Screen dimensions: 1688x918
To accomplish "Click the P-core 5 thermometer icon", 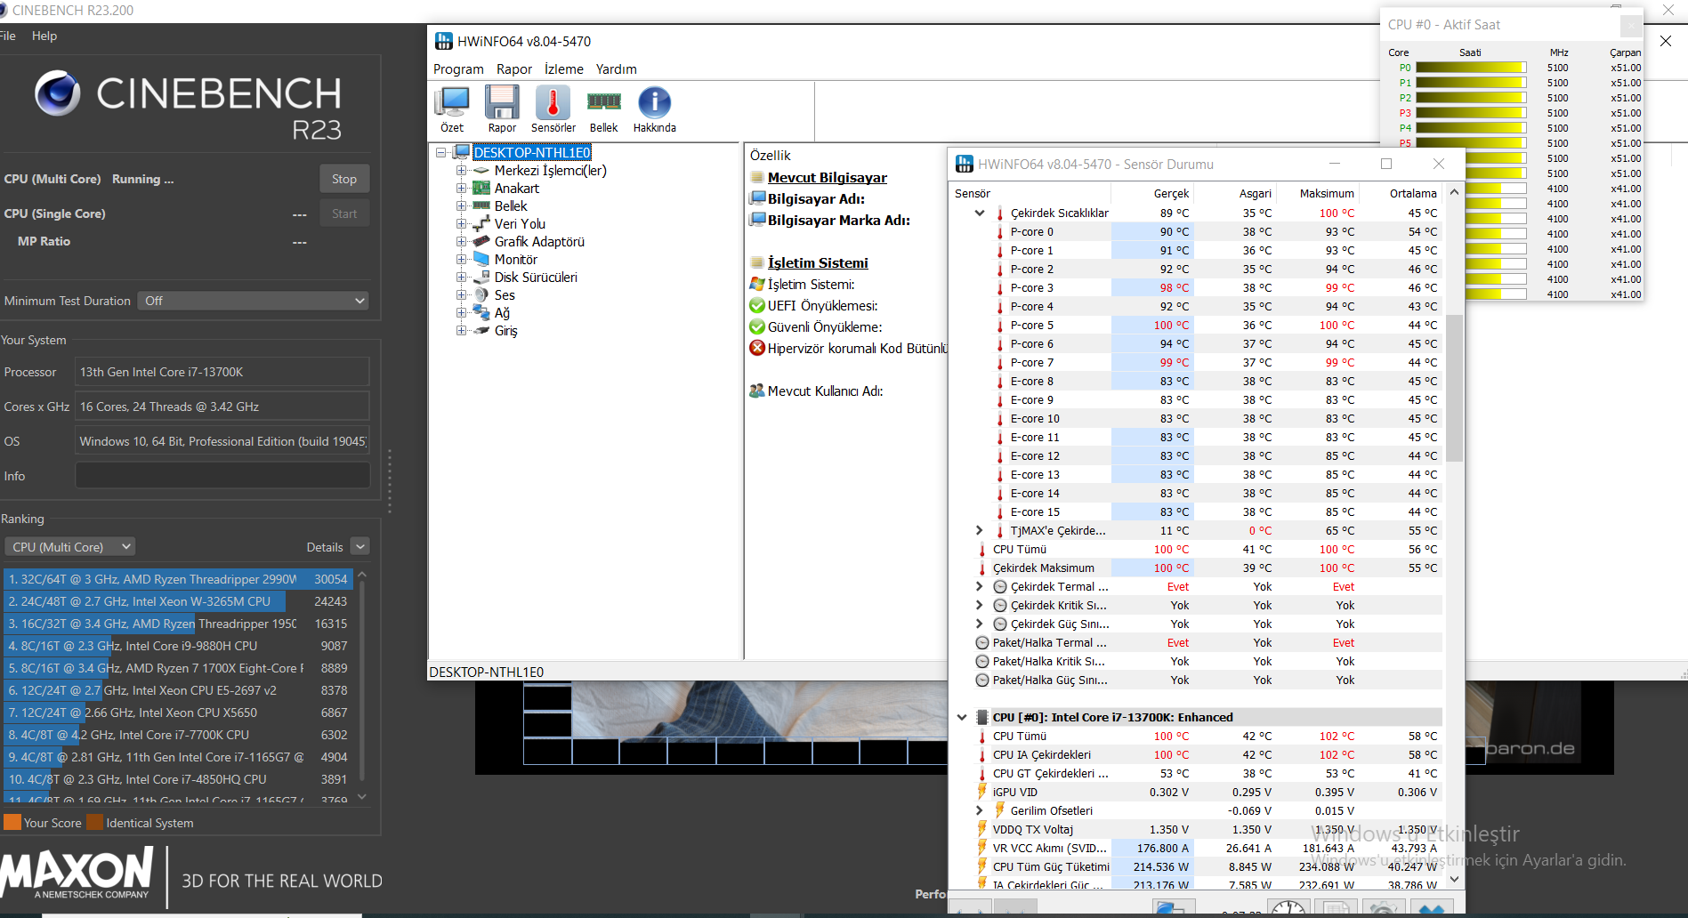I will tap(999, 326).
